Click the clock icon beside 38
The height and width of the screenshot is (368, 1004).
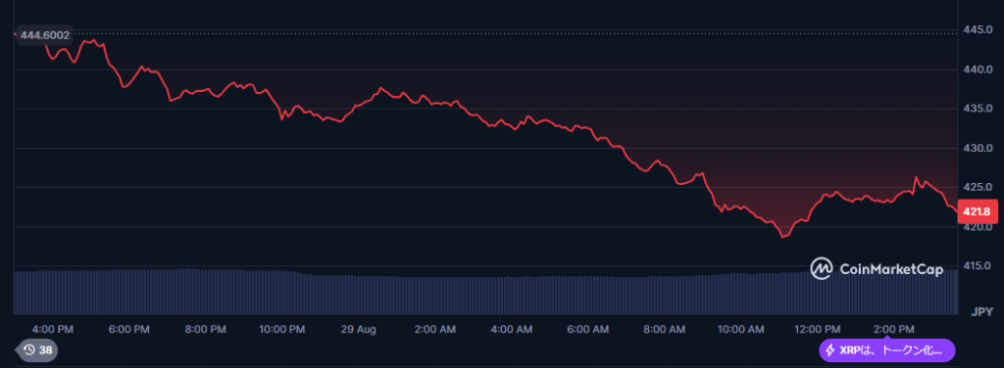tap(29, 350)
